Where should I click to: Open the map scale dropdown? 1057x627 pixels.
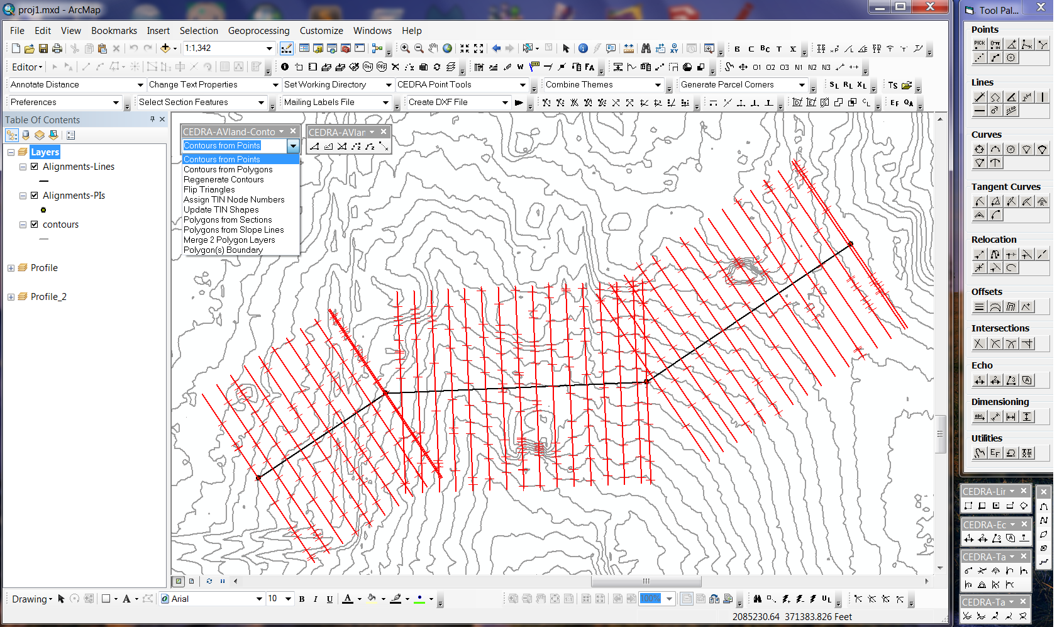(269, 48)
